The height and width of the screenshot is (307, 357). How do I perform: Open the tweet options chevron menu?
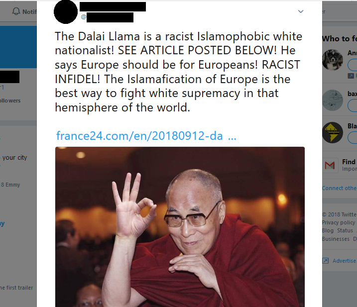[x=301, y=11]
